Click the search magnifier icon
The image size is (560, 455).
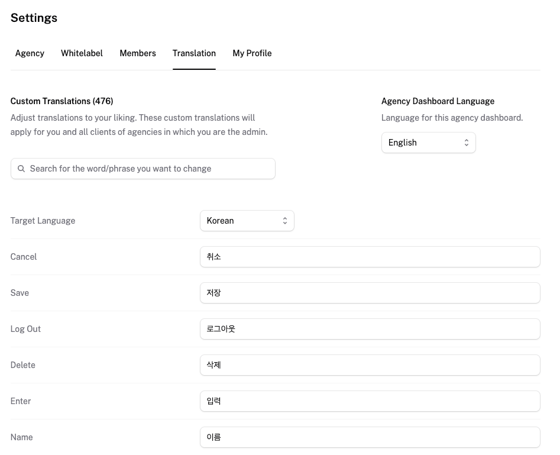[x=21, y=169]
